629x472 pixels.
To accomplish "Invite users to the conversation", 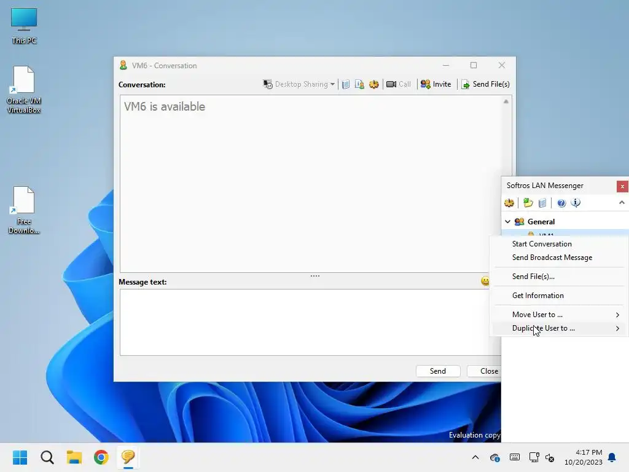I will (x=436, y=84).
